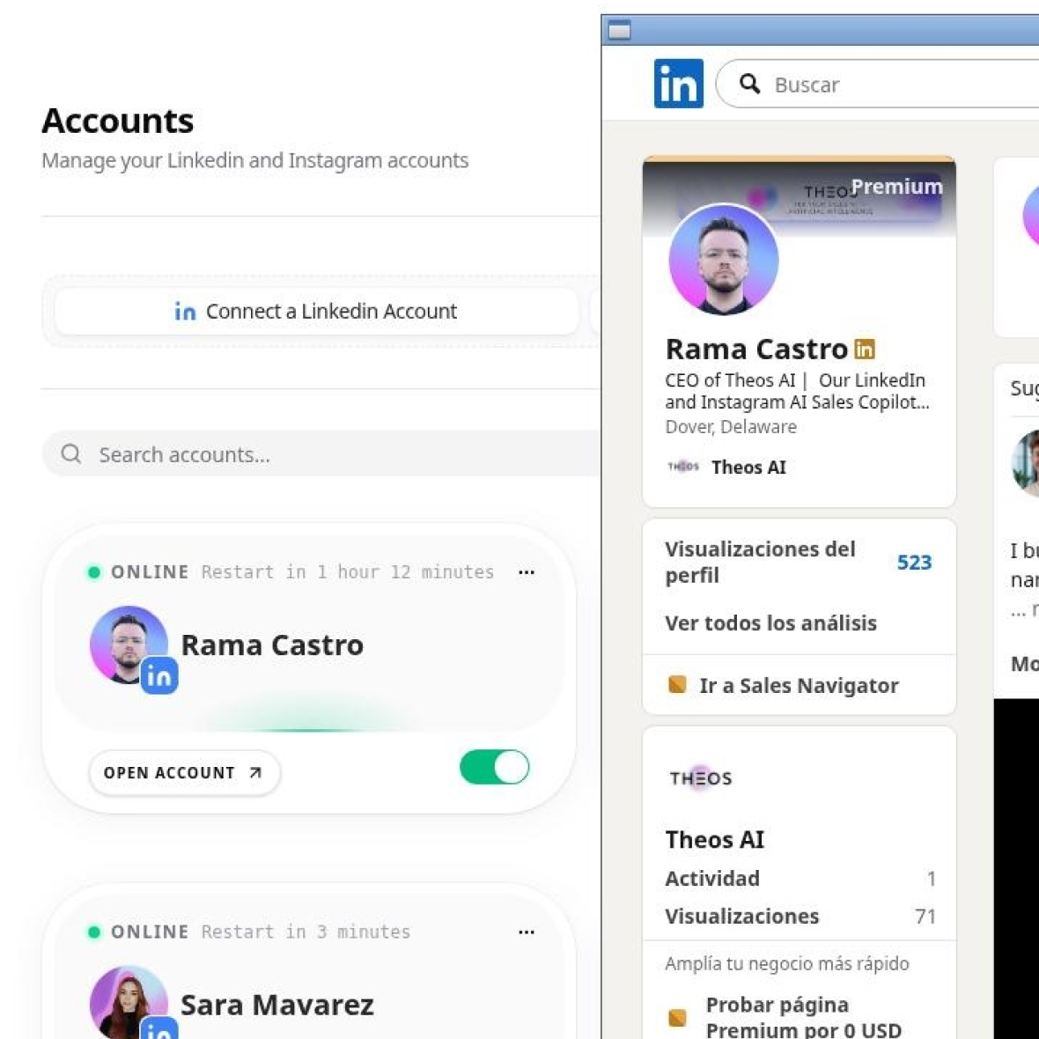Viewport: 1039px width, 1039px height.
Task: Click the Rama Castro name on the LinkedIn profile
Action: [756, 349]
